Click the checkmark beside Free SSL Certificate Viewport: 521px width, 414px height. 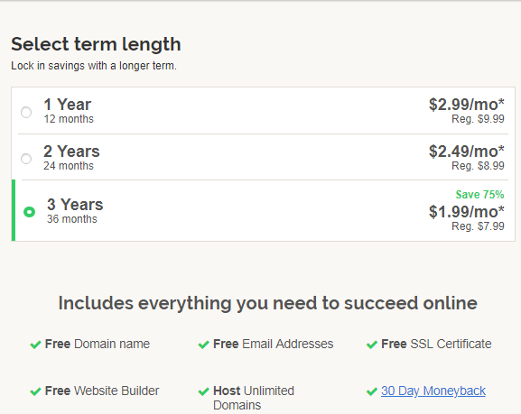[x=372, y=345]
